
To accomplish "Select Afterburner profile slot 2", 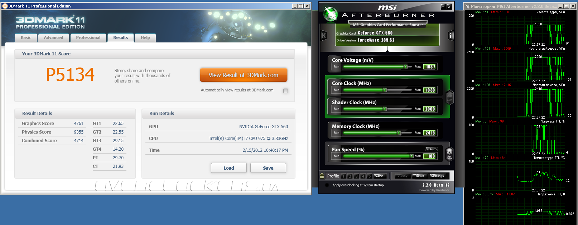I will click(x=350, y=176).
